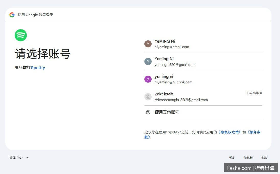Select 使用其他账号 to use another account
280x174 pixels.
(203, 112)
